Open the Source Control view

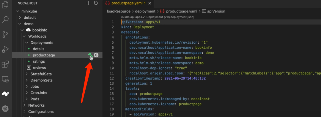[5, 34]
